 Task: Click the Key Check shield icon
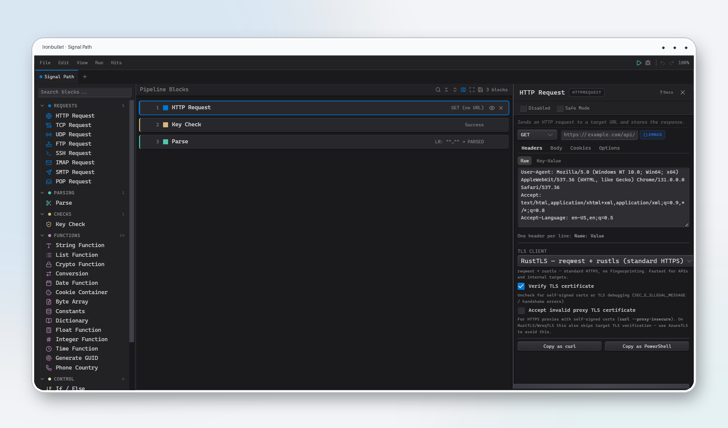[x=49, y=224]
